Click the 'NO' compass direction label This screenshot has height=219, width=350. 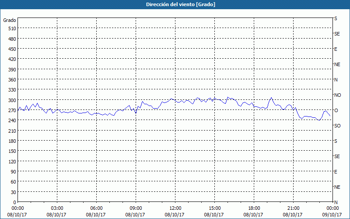point(337,95)
